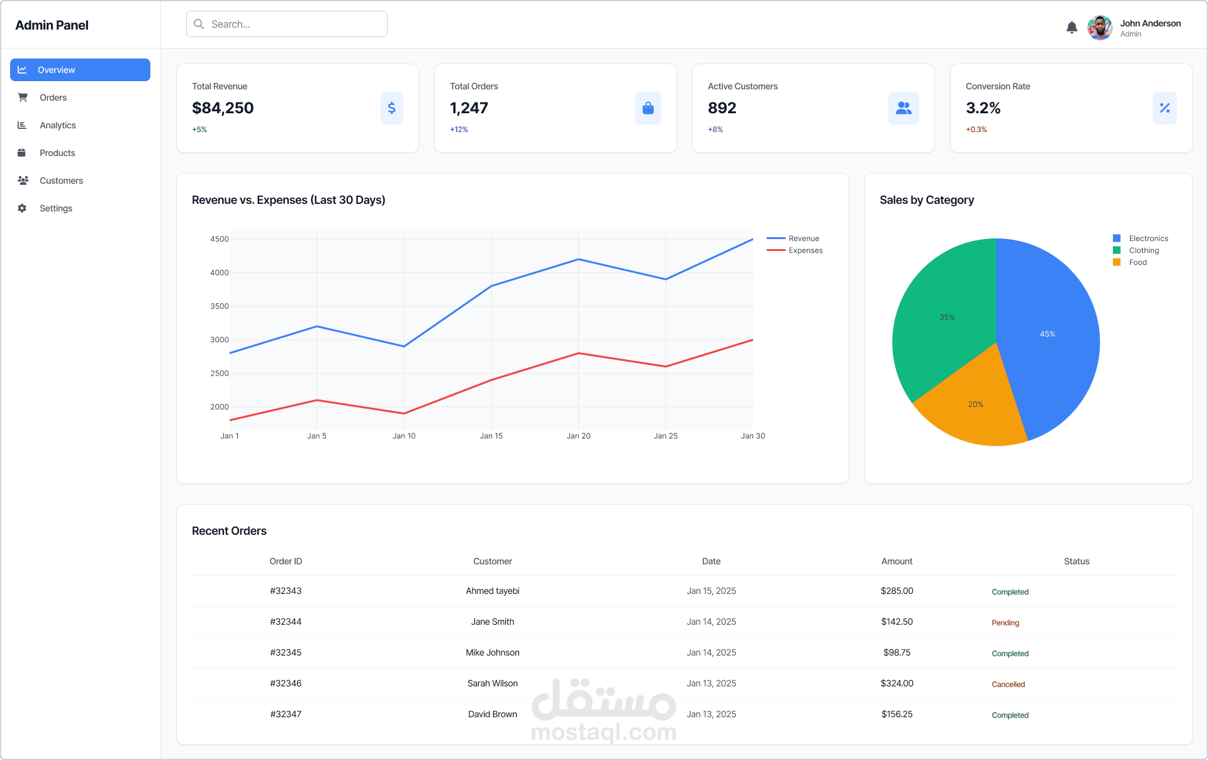Open Analytics via the bar chart icon
Viewport: 1208px width, 760px height.
tap(22, 125)
